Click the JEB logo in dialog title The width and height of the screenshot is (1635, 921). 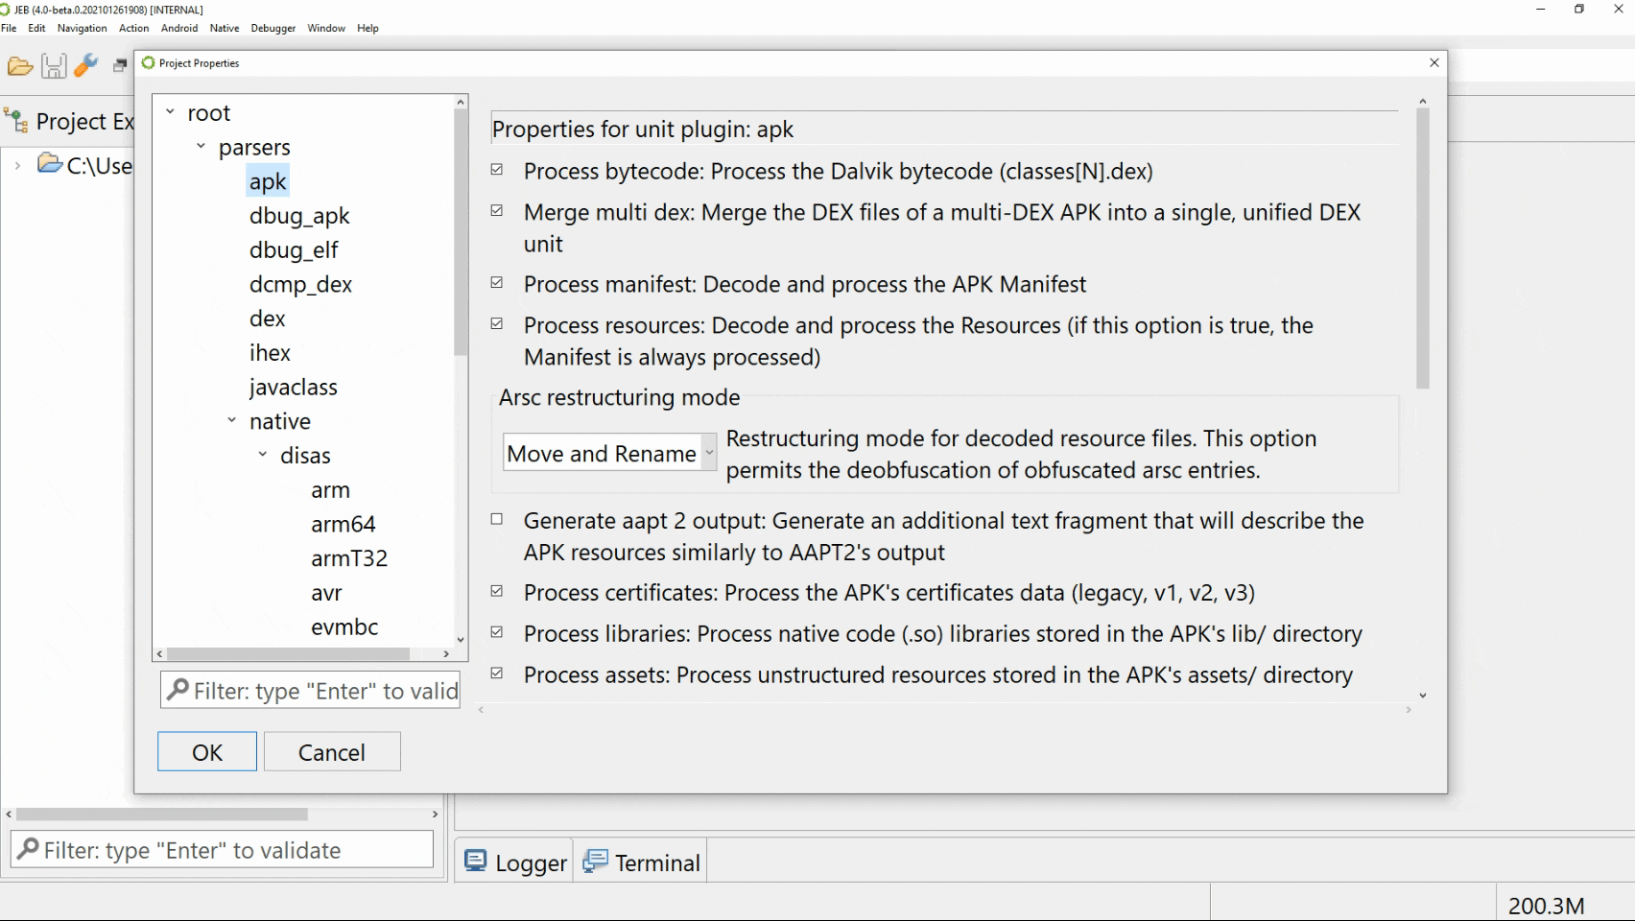tap(148, 62)
